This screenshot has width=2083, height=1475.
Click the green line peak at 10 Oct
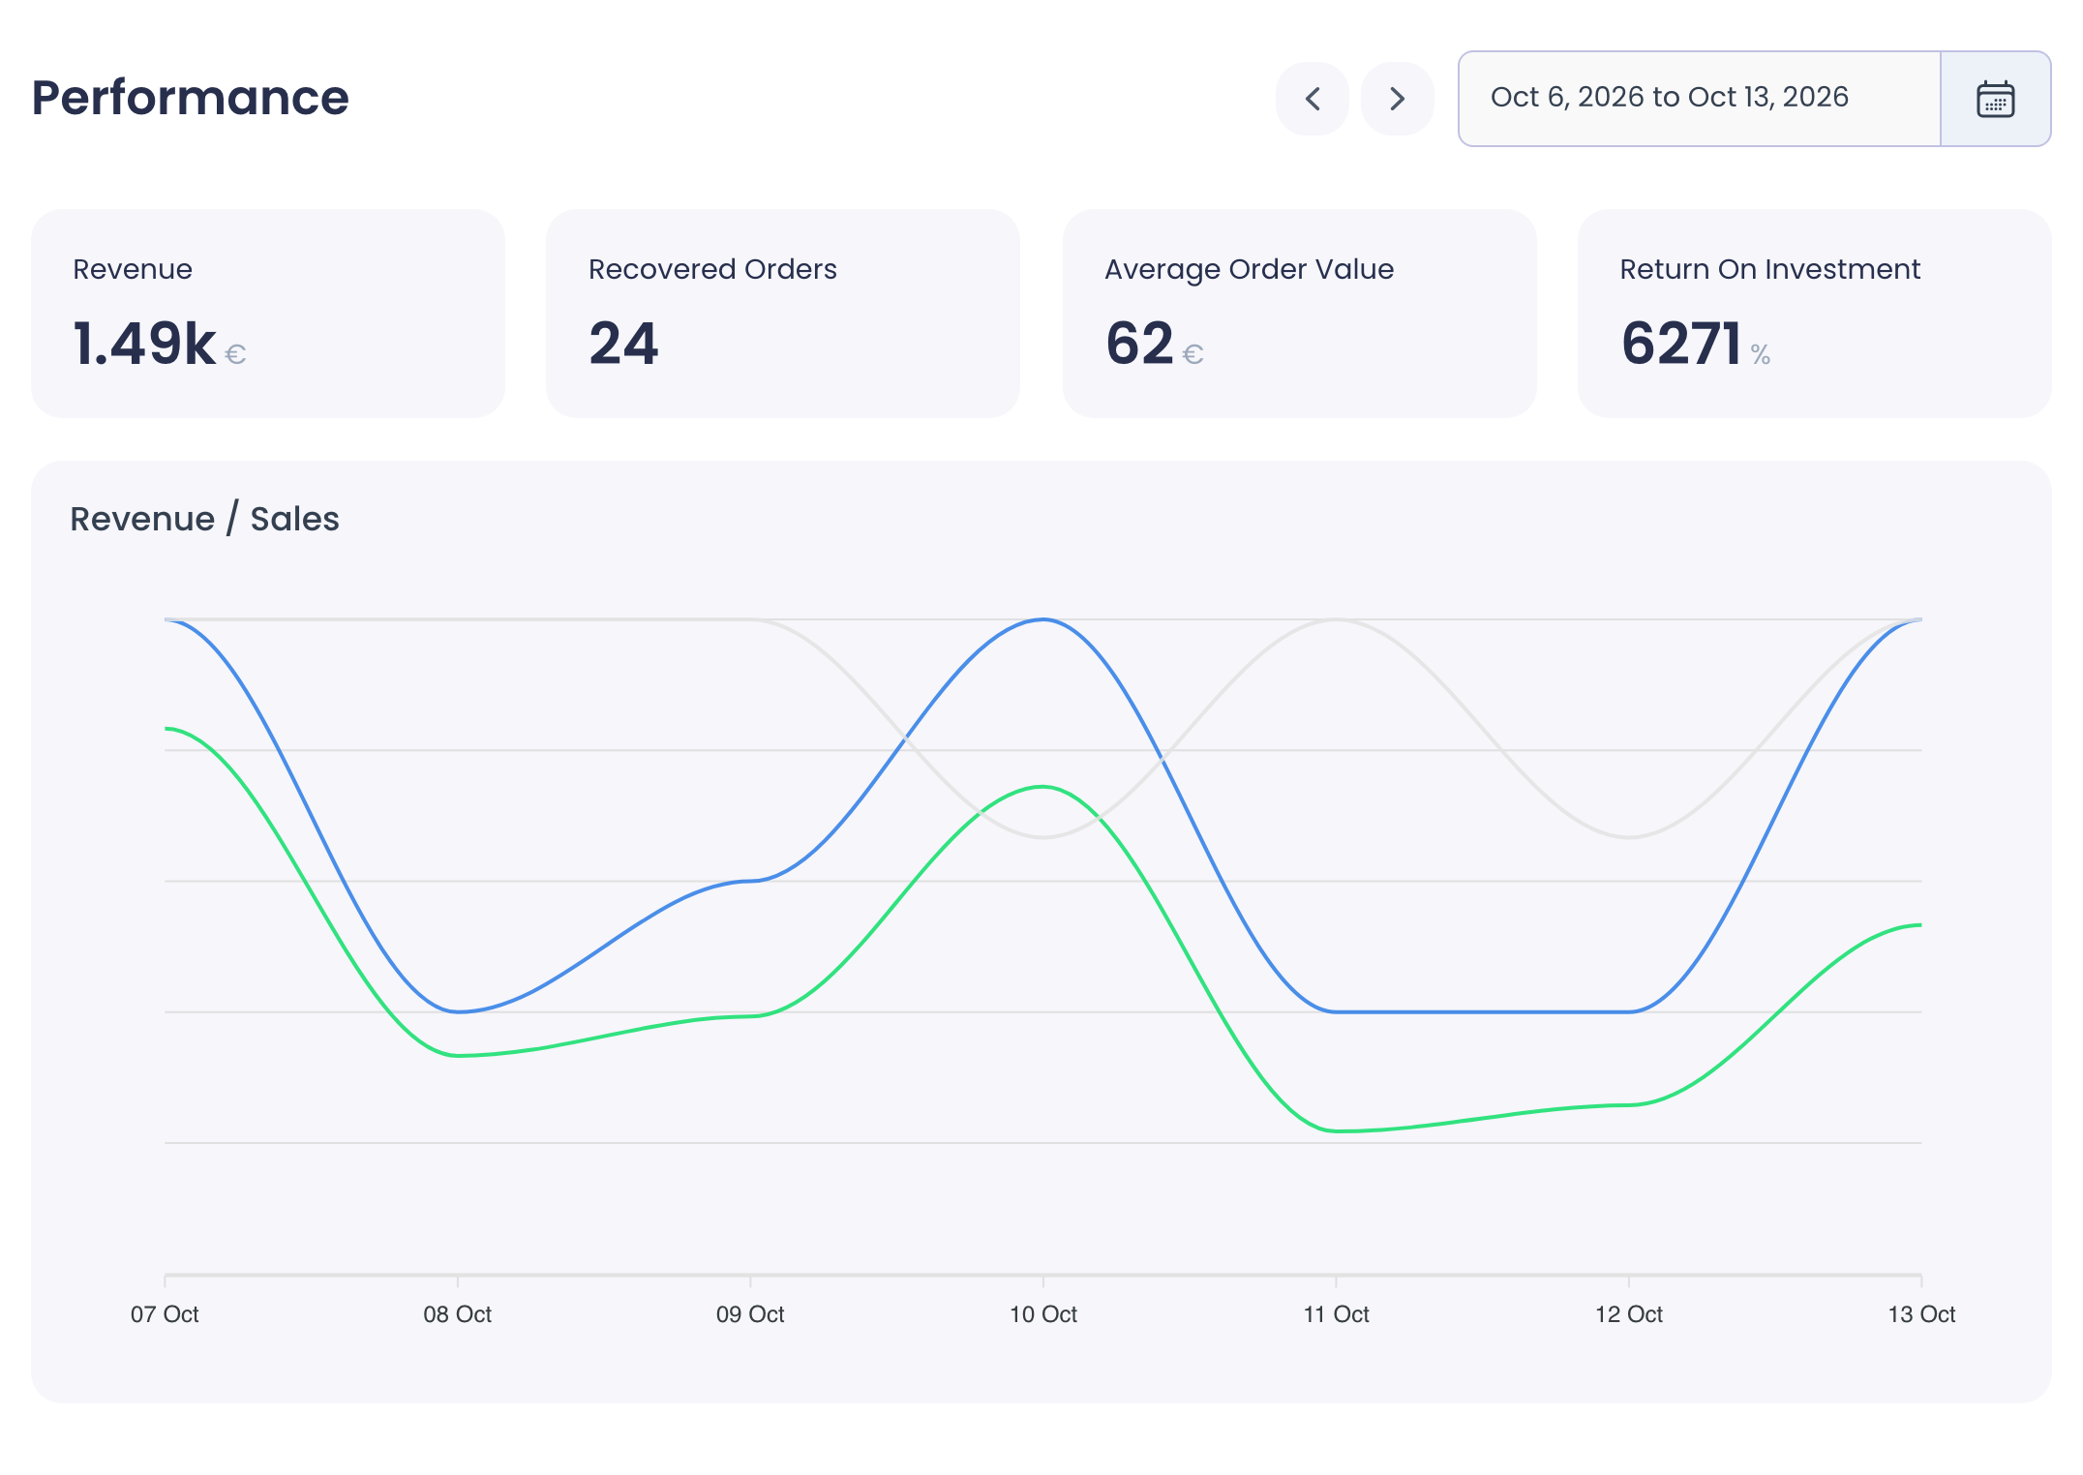pyautogui.click(x=1043, y=787)
